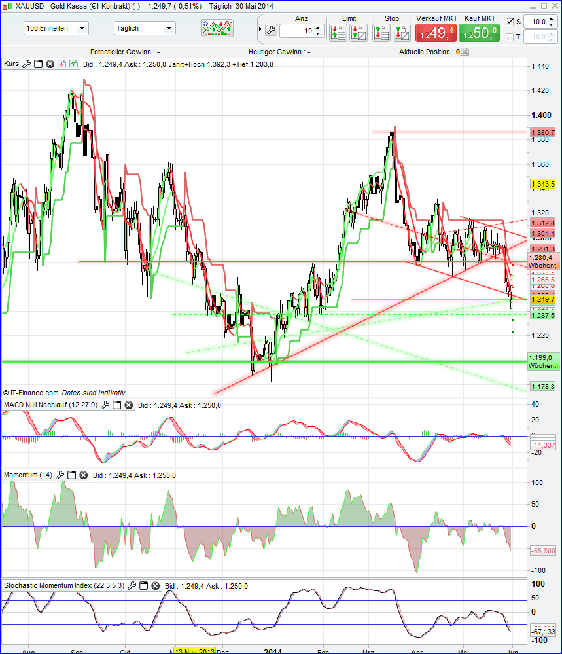Click the Kauf MKT 1.250,0 buy button
The height and width of the screenshot is (654, 562).
478,31
